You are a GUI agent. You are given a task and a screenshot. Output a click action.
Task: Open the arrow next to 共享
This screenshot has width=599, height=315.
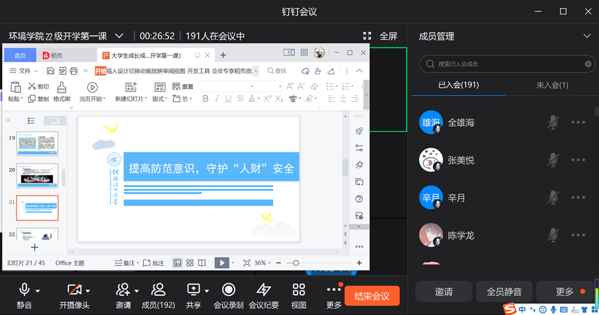click(x=207, y=291)
